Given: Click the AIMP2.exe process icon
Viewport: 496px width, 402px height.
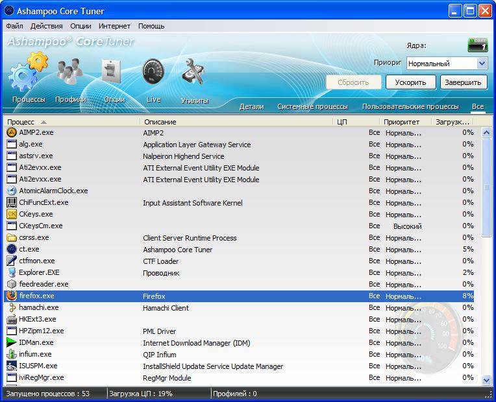Looking at the screenshot, I should tap(12, 132).
